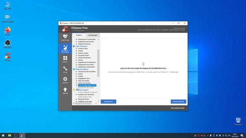Select Letzter Downloadort under Edge Chromium
The height and width of the screenshot is (138, 246).
[x=85, y=58]
